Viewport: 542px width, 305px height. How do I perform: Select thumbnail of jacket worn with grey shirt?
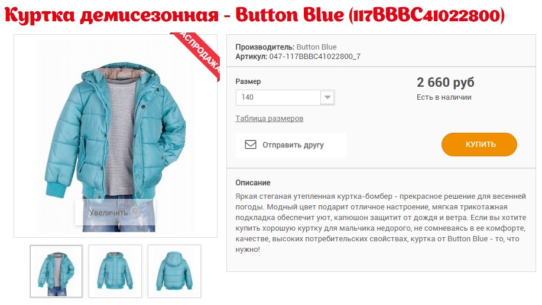(x=56, y=271)
